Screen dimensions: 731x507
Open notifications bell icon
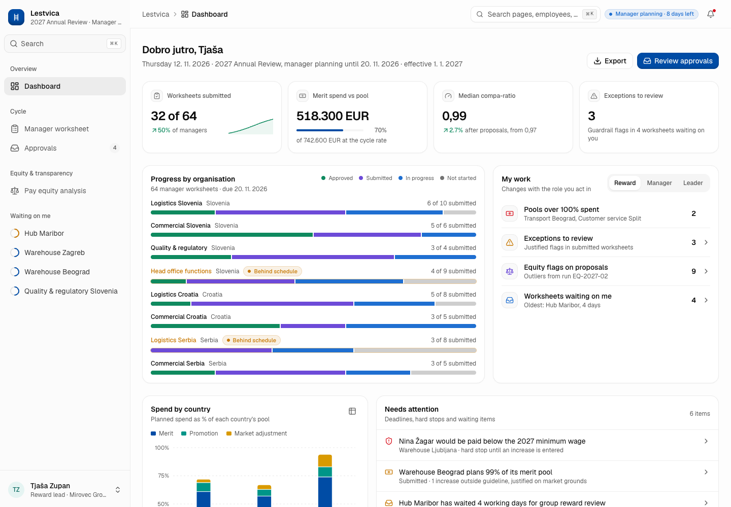click(x=711, y=14)
